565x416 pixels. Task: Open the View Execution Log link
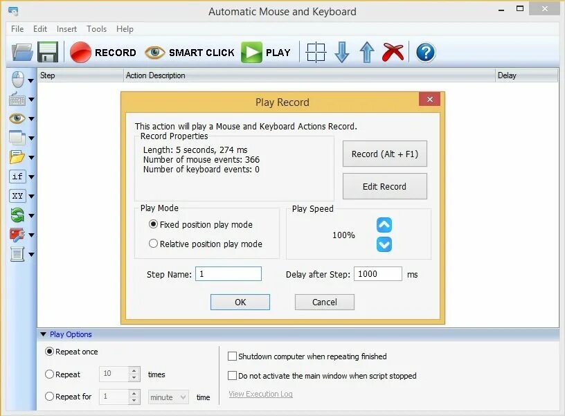(260, 394)
